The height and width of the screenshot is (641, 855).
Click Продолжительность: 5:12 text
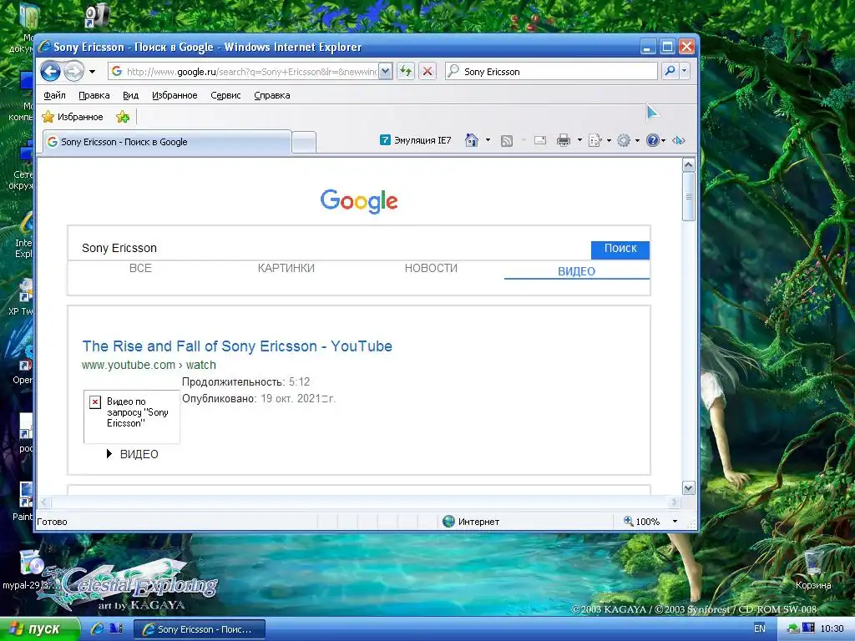tap(246, 381)
